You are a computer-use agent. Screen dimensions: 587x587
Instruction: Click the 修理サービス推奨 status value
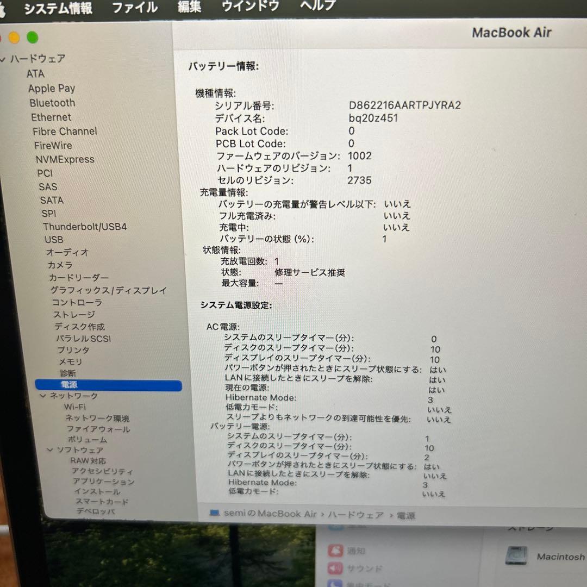tap(310, 272)
